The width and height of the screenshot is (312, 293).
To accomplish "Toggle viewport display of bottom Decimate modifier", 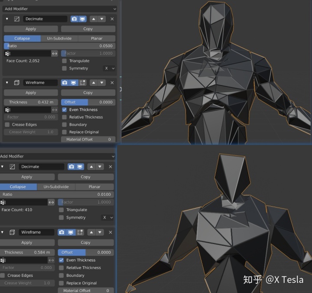I will (80, 167).
